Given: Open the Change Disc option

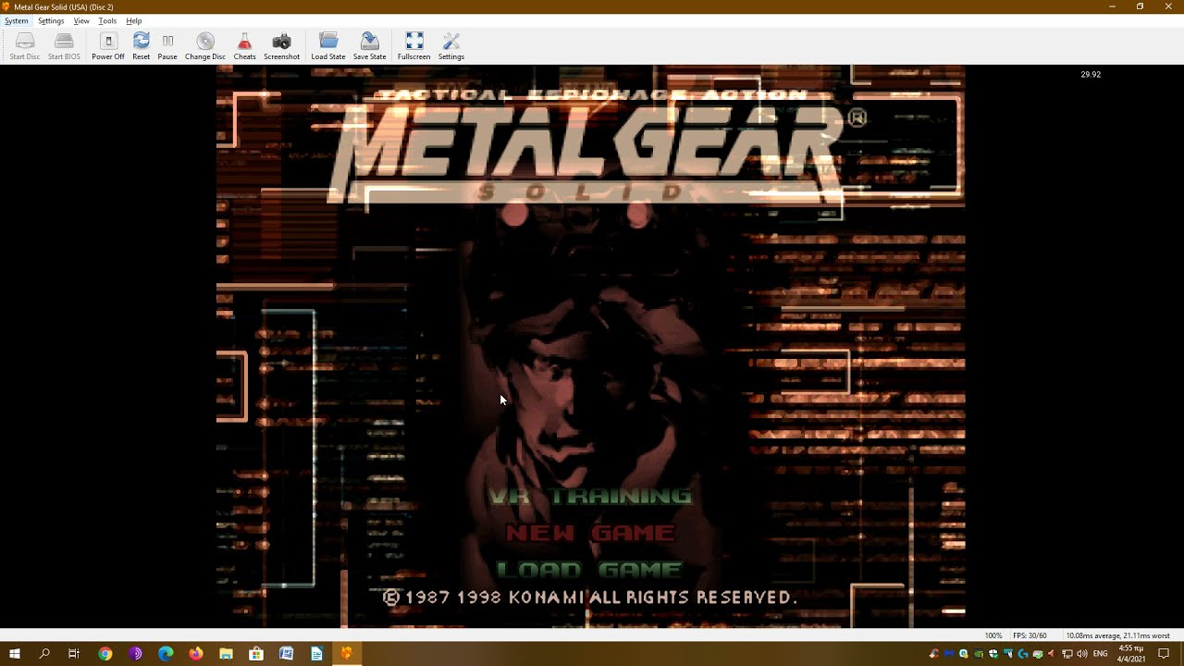Looking at the screenshot, I should (x=205, y=46).
